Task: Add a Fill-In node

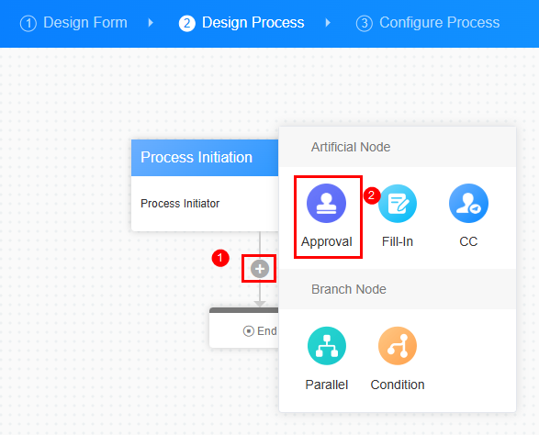Action: pos(398,203)
